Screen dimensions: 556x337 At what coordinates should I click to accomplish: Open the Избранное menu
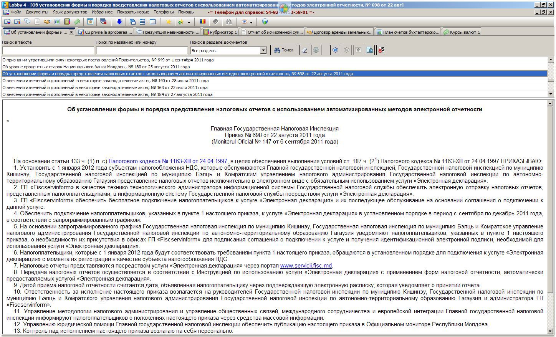pos(102,12)
